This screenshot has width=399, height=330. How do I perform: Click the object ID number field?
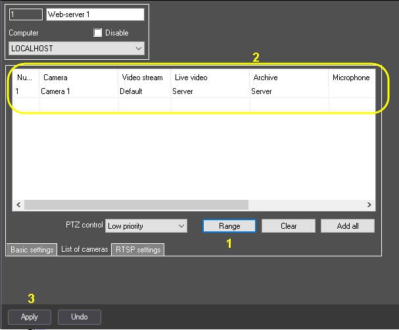26,14
